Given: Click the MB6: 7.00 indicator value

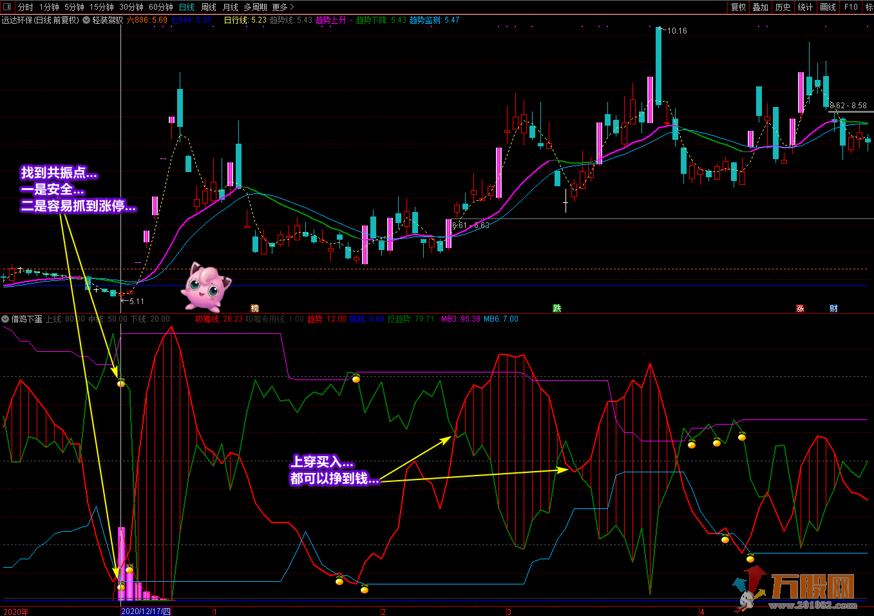Looking at the screenshot, I should 501,319.
